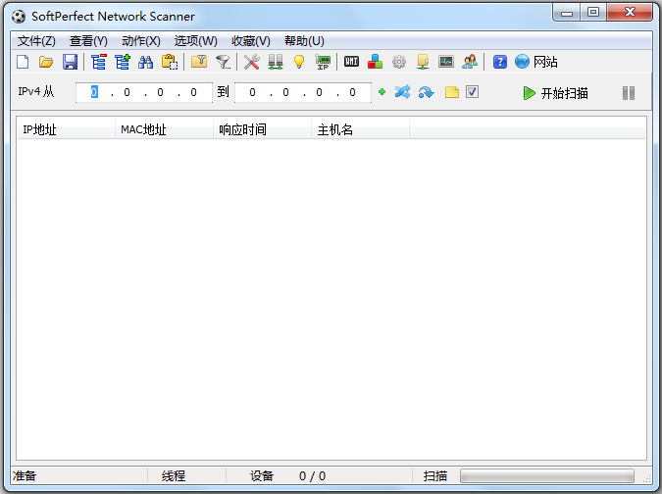Sort by 响应时间 column header
Viewport: 662px width, 494px height.
pos(262,129)
